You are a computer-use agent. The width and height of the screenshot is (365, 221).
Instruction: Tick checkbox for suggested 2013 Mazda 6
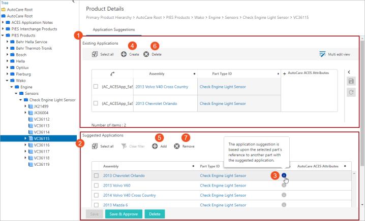click(96, 205)
